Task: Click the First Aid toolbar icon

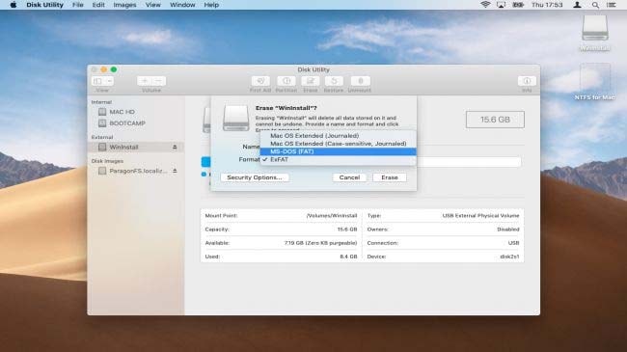Action: point(260,81)
